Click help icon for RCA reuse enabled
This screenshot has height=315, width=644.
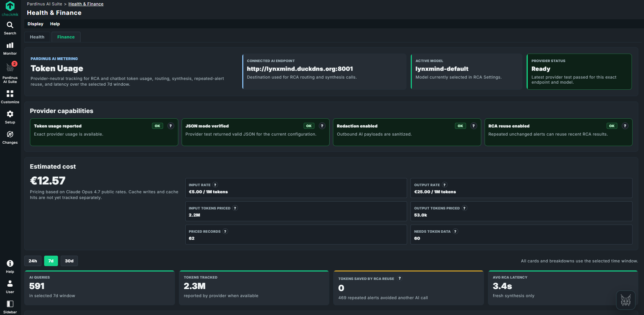[x=625, y=126]
